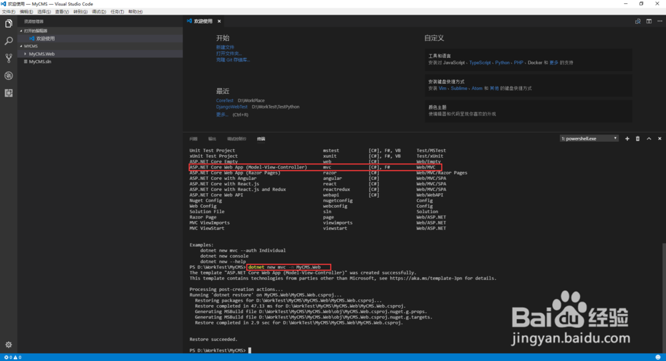666x361 pixels.
Task: Kill the terminal with trash icon
Action: point(637,139)
